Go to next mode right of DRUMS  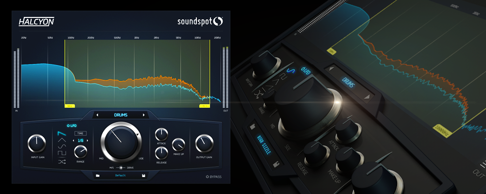click(144, 115)
